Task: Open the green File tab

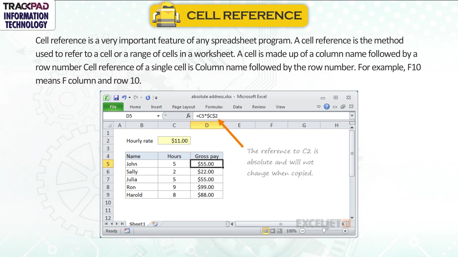Action: click(x=113, y=107)
